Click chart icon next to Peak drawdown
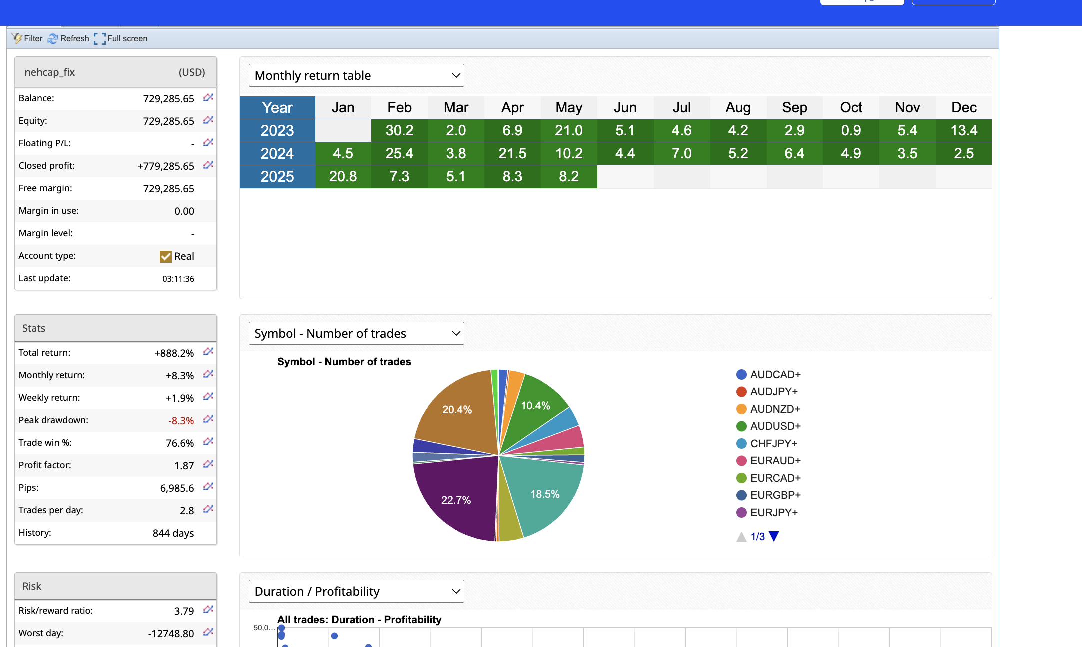 208,420
